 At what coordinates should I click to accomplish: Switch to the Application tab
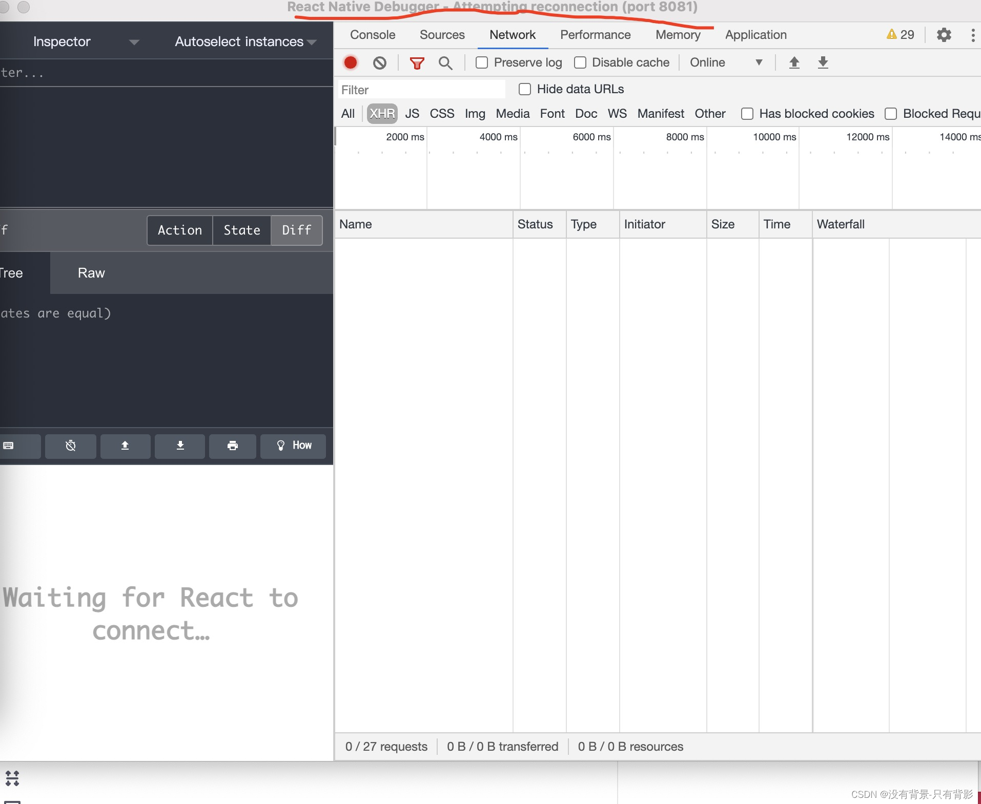click(756, 35)
